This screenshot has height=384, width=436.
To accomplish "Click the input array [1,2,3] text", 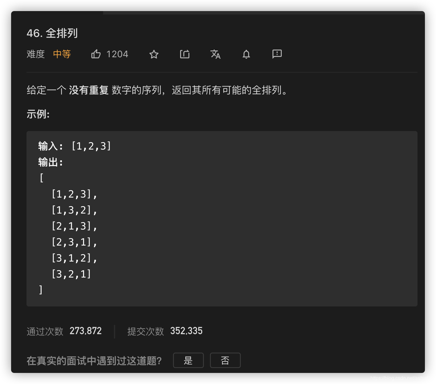I will pyautogui.click(x=91, y=146).
